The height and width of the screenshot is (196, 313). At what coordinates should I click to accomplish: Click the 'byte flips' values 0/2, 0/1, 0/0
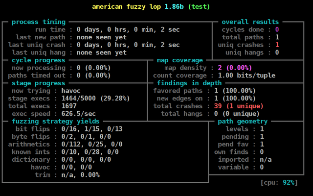(x=86, y=137)
